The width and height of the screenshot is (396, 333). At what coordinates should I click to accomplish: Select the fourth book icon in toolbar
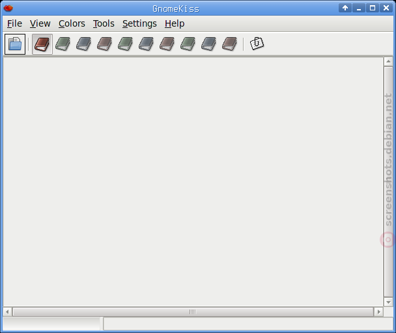(105, 44)
